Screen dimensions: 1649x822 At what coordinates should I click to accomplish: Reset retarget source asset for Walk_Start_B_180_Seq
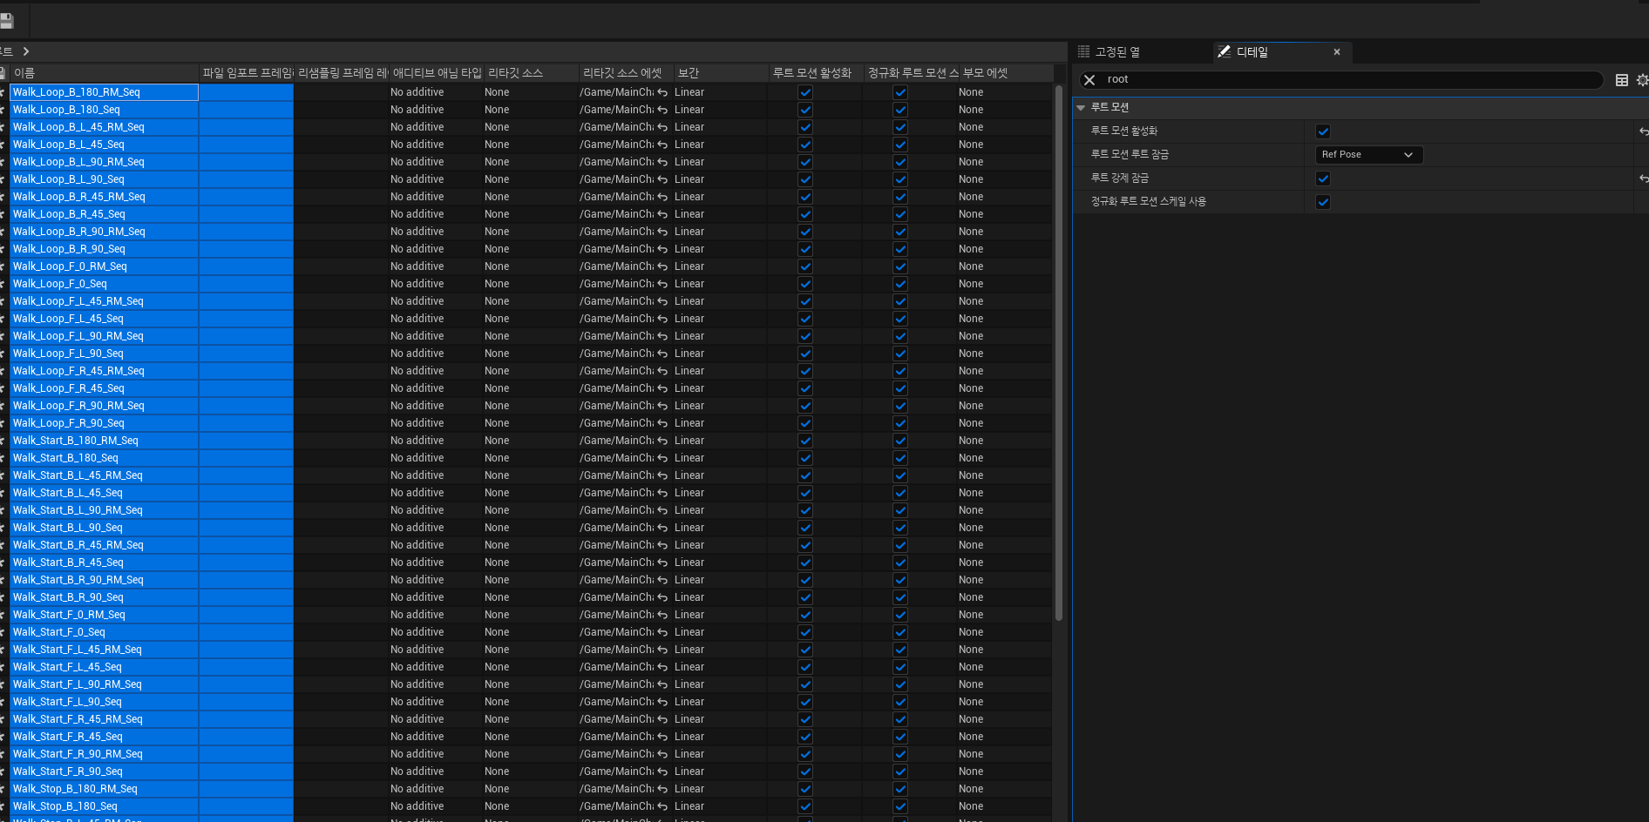click(663, 458)
